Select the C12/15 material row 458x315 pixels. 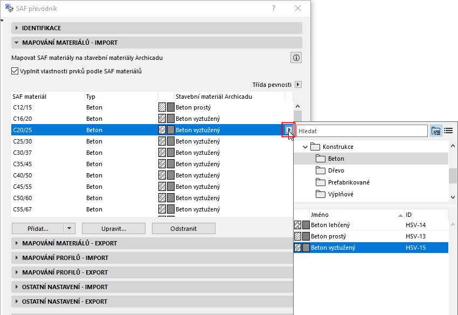(x=152, y=107)
